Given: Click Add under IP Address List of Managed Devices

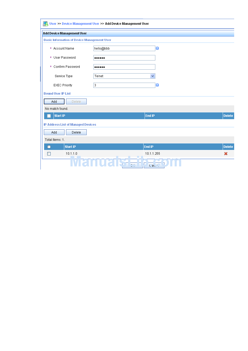Looking at the screenshot, I should [54, 132].
